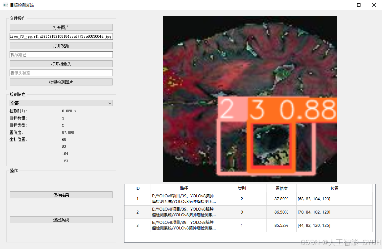Image resolution: width=382 pixels, height=249 pixels.
Task: Click the 打开摄像头 button
Action: (x=61, y=64)
